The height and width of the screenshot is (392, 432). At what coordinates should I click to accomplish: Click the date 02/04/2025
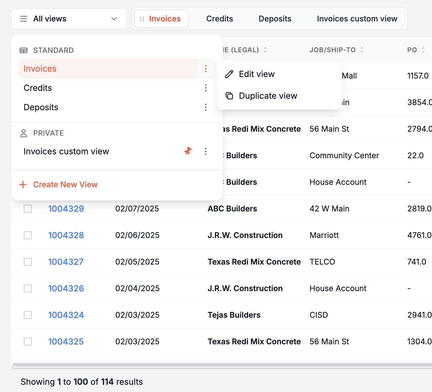(137, 288)
